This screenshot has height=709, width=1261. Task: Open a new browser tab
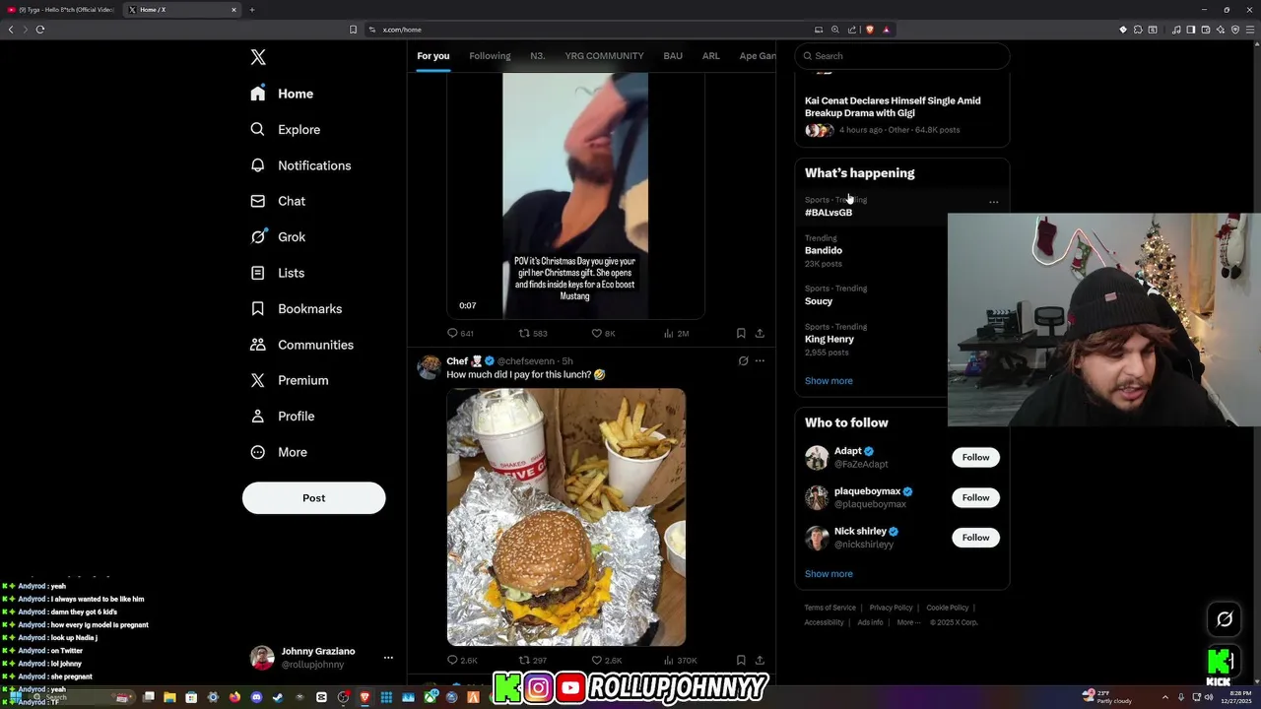252,10
